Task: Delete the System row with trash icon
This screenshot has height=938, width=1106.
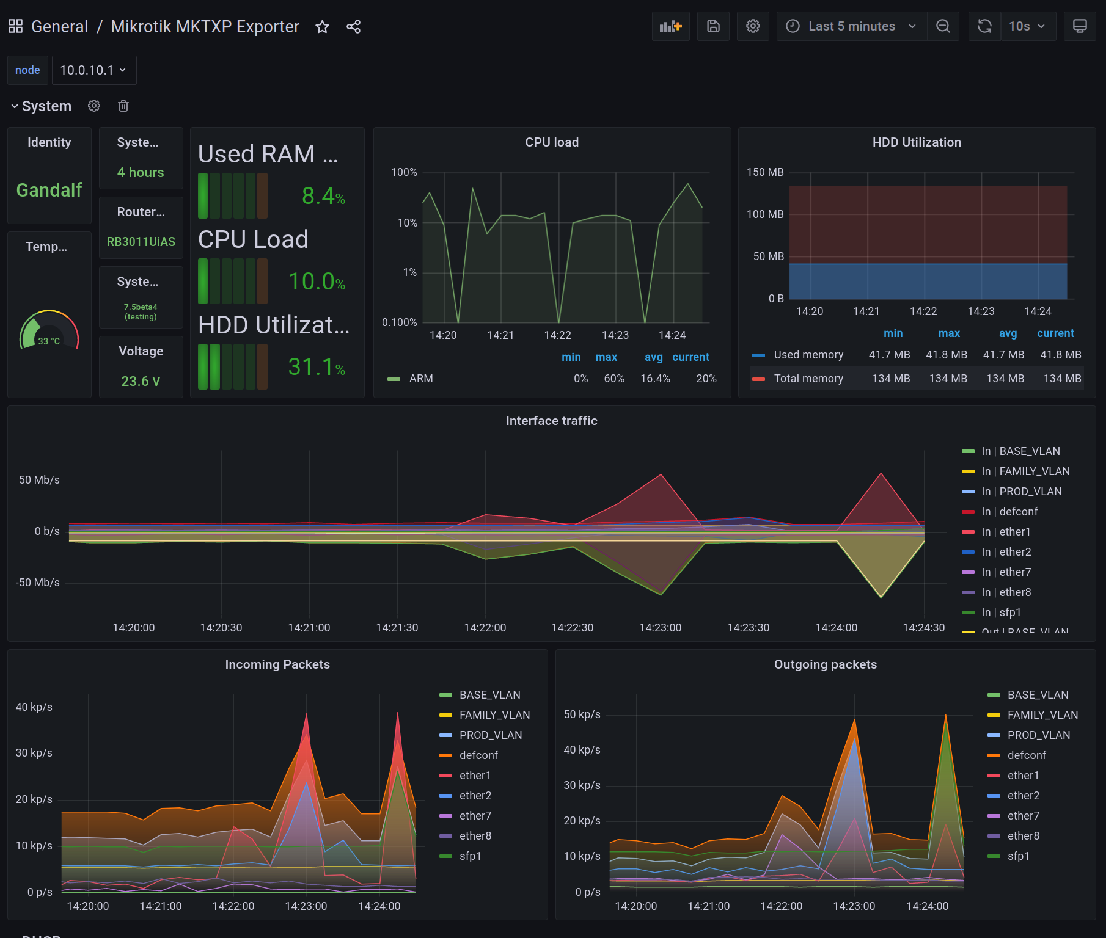Action: [x=123, y=106]
